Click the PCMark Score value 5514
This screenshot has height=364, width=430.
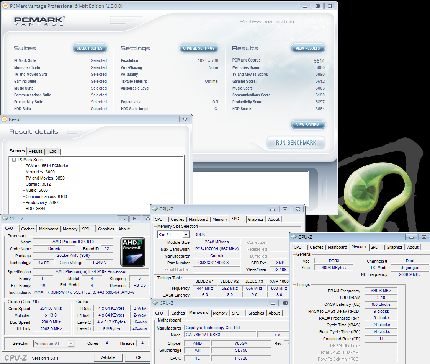[319, 61]
